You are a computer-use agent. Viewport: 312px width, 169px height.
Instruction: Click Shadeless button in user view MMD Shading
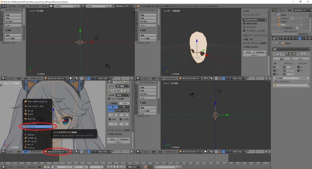pyautogui.click(x=260, y=52)
